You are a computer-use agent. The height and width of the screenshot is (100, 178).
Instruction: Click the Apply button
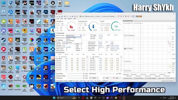coord(107,78)
